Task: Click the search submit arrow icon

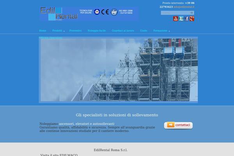Action: tap(191, 13)
